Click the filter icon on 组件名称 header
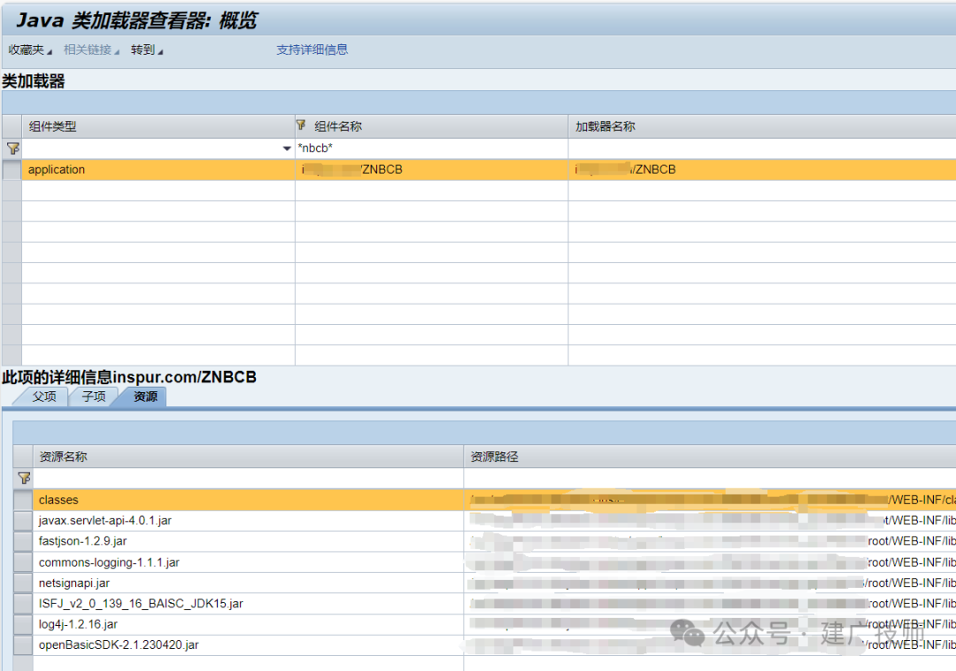This screenshot has width=956, height=671. pos(301,125)
